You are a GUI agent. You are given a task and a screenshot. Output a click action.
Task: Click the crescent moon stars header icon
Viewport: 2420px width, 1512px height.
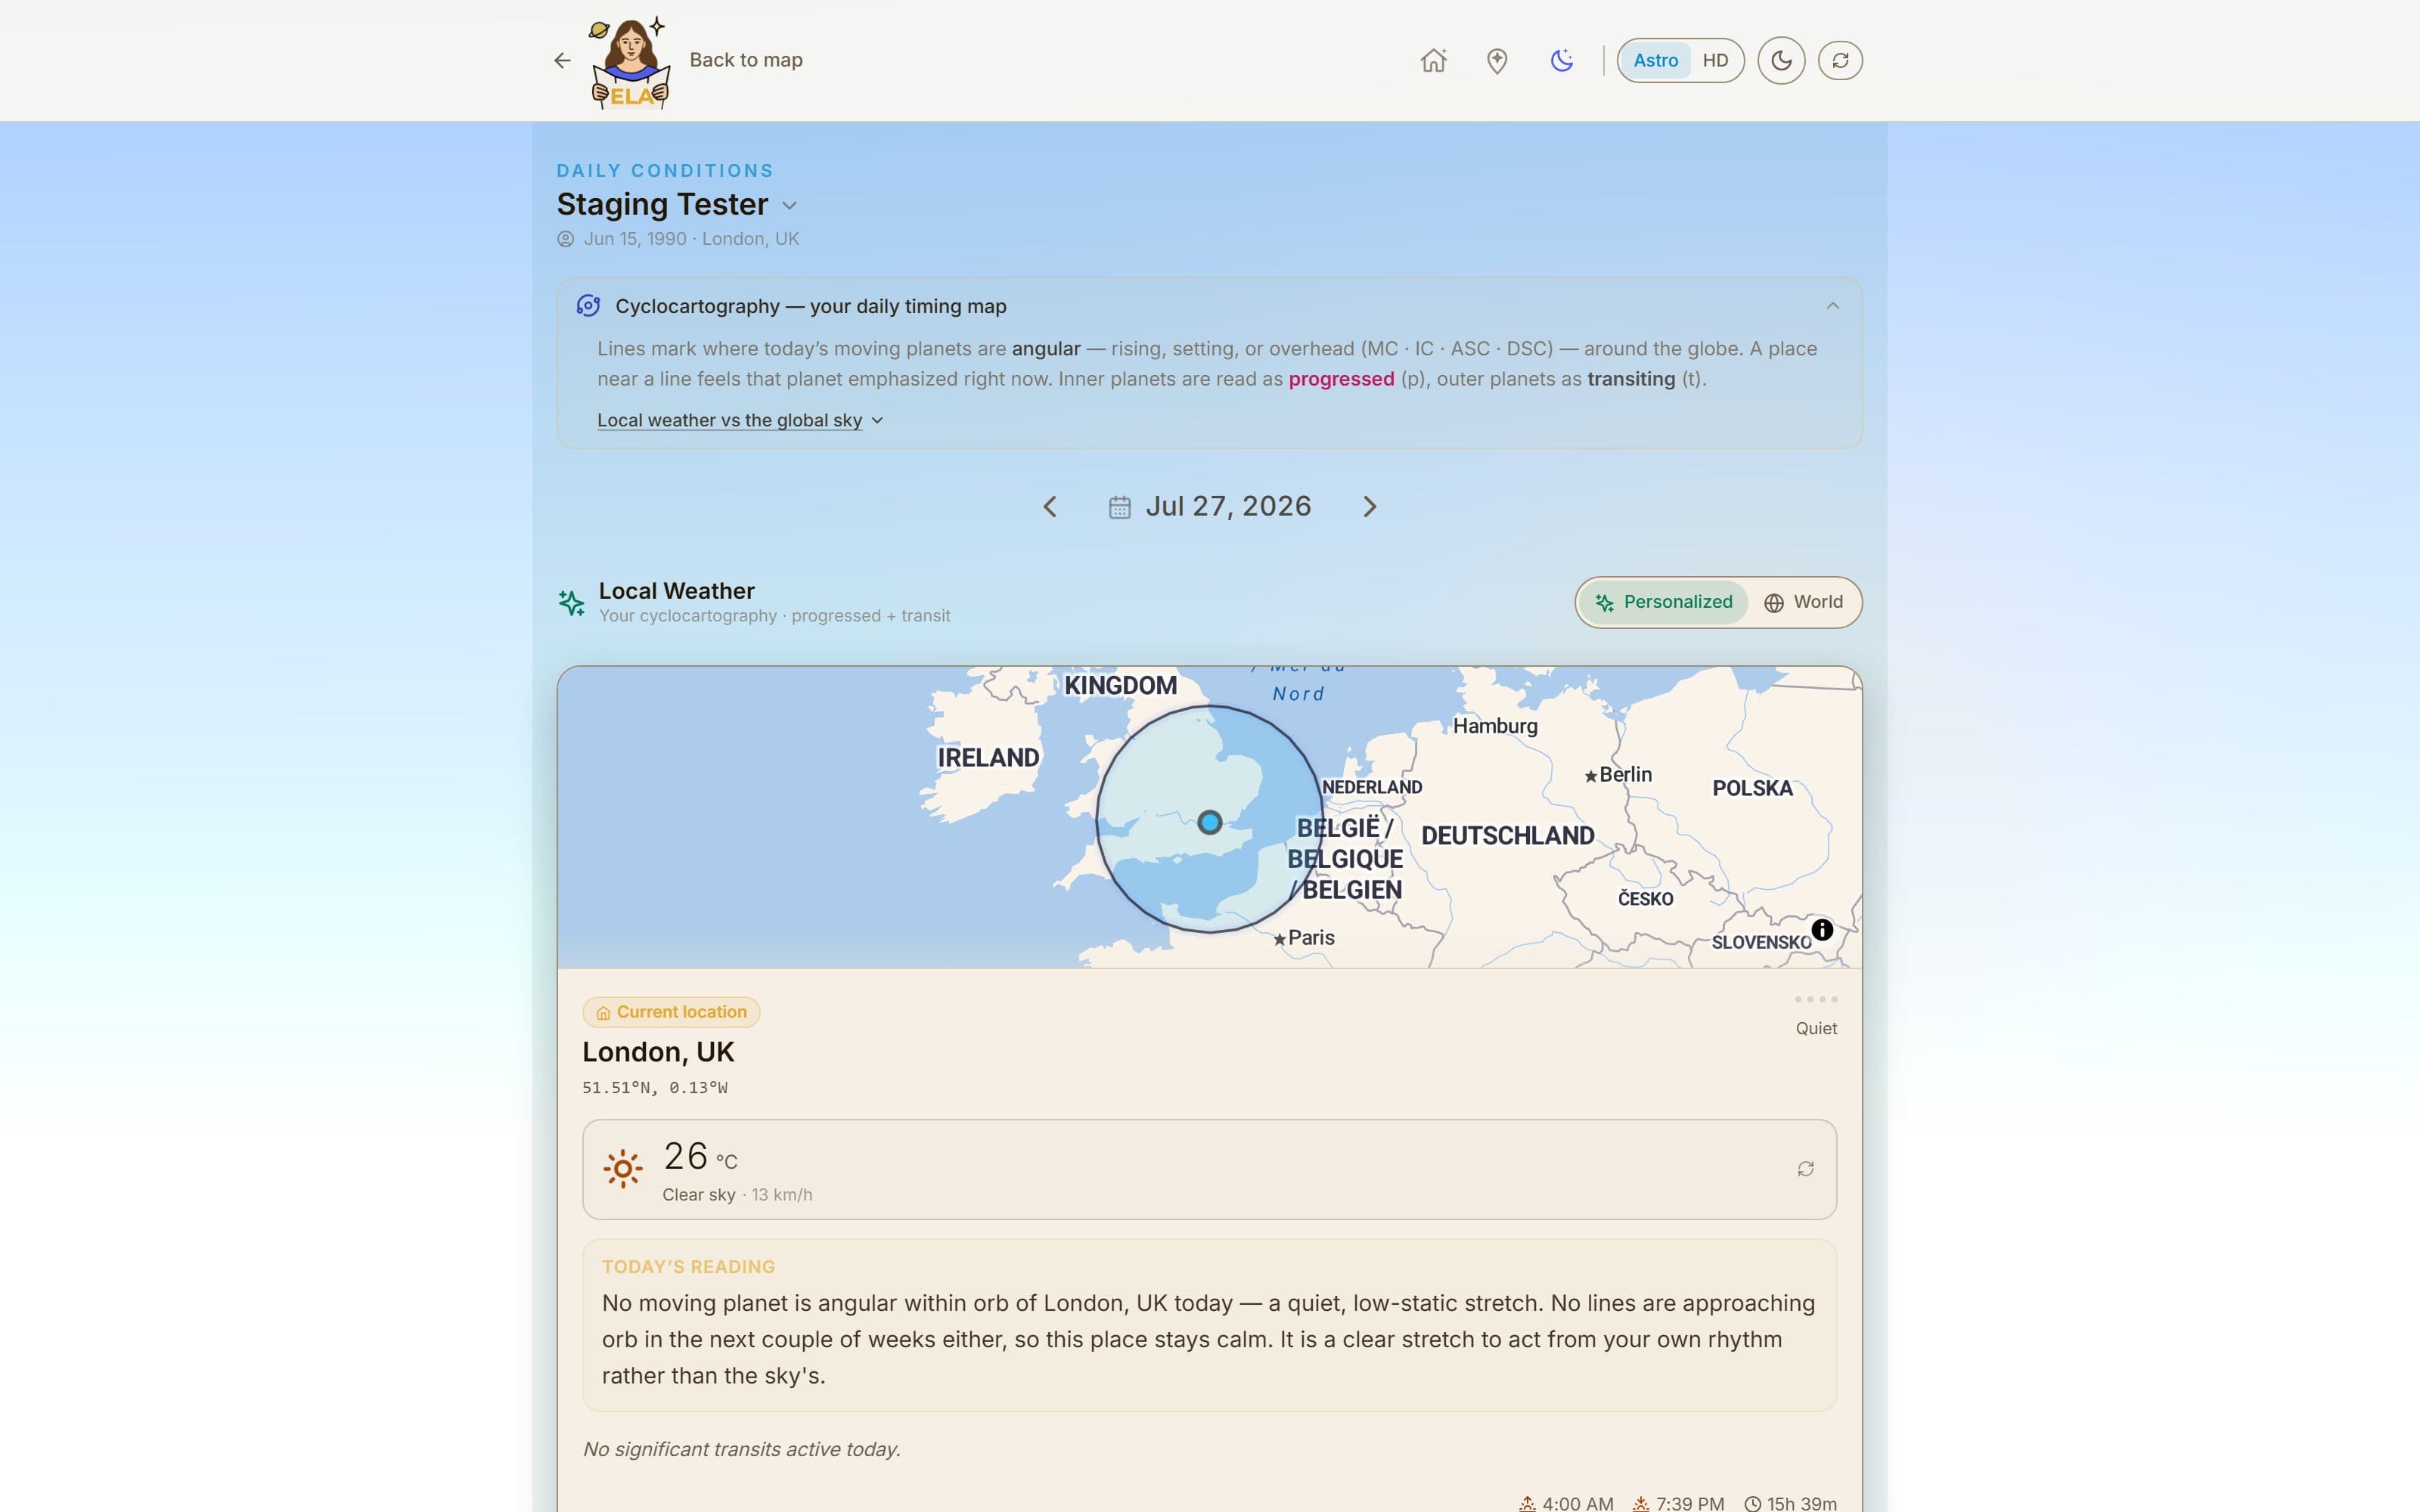coord(1561,60)
